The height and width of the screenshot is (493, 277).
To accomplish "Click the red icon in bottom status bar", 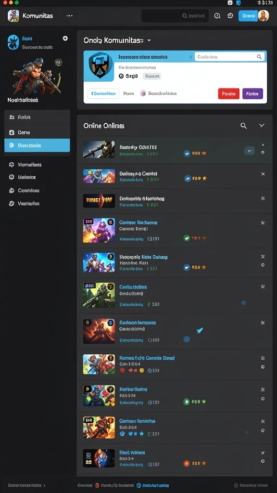I will pos(97,485).
